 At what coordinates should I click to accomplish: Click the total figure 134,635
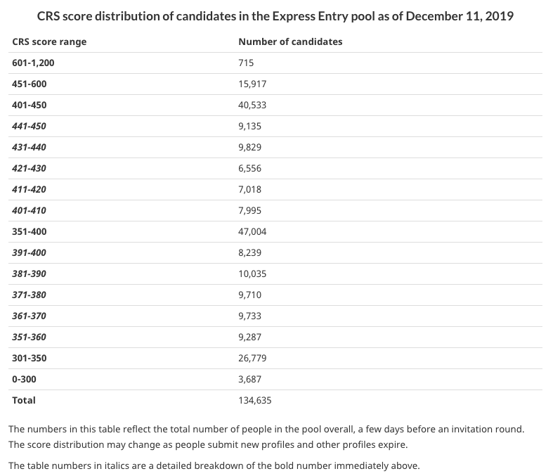pos(255,400)
